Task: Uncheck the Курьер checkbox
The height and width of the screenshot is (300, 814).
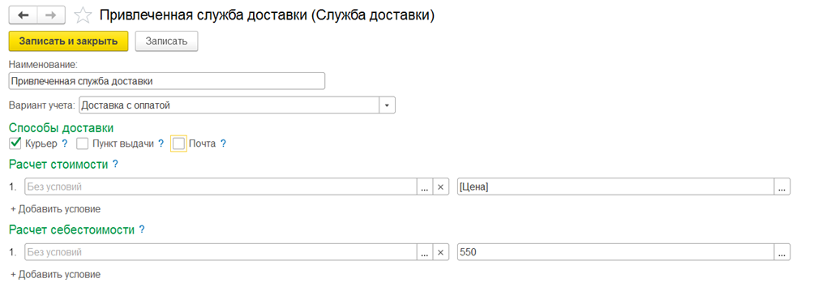Action: click(15, 144)
